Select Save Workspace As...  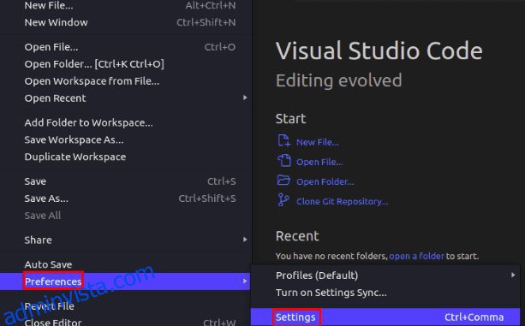pos(126,139)
